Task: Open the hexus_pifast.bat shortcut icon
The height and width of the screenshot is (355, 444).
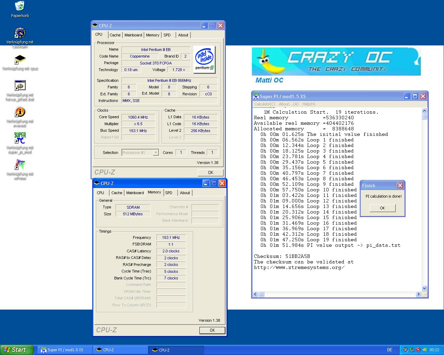Action: [20, 86]
